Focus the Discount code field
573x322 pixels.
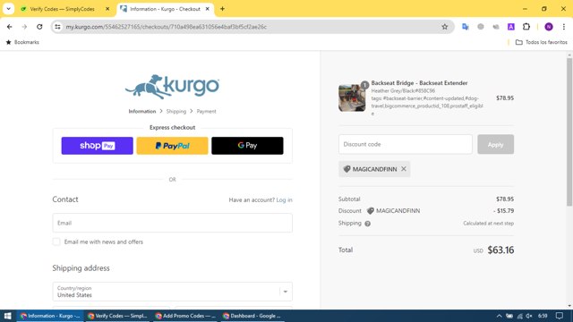click(406, 144)
